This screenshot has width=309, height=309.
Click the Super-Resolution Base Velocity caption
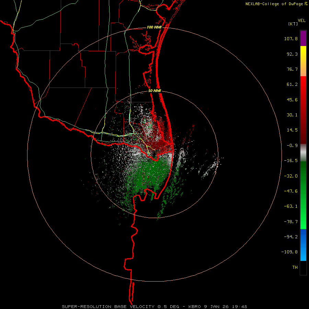[x=154, y=307]
